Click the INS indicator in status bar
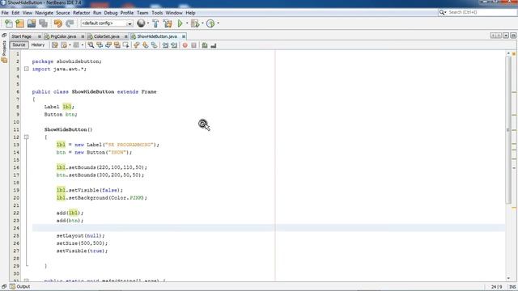The width and height of the screenshot is (518, 291). [512, 287]
